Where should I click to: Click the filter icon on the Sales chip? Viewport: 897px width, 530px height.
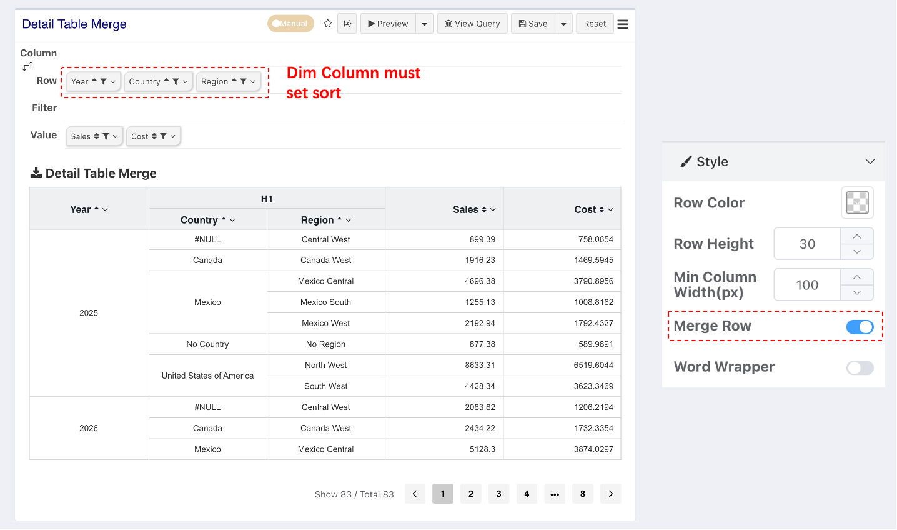tap(106, 136)
